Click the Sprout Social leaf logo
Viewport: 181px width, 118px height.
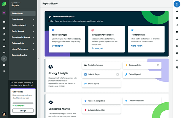4,4
